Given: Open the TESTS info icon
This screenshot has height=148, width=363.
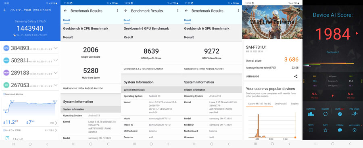Looking at the screenshot, I should [311, 130].
